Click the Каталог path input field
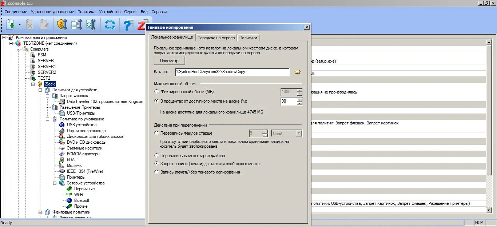497x227 pixels. 232,72
